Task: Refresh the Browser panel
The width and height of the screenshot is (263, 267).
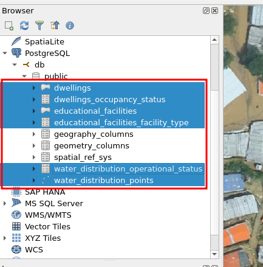Action: pyautogui.click(x=24, y=26)
